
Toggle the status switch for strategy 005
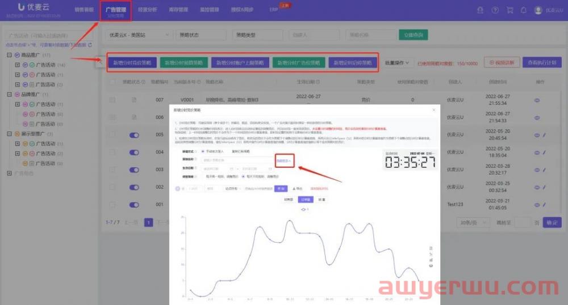coord(134,135)
